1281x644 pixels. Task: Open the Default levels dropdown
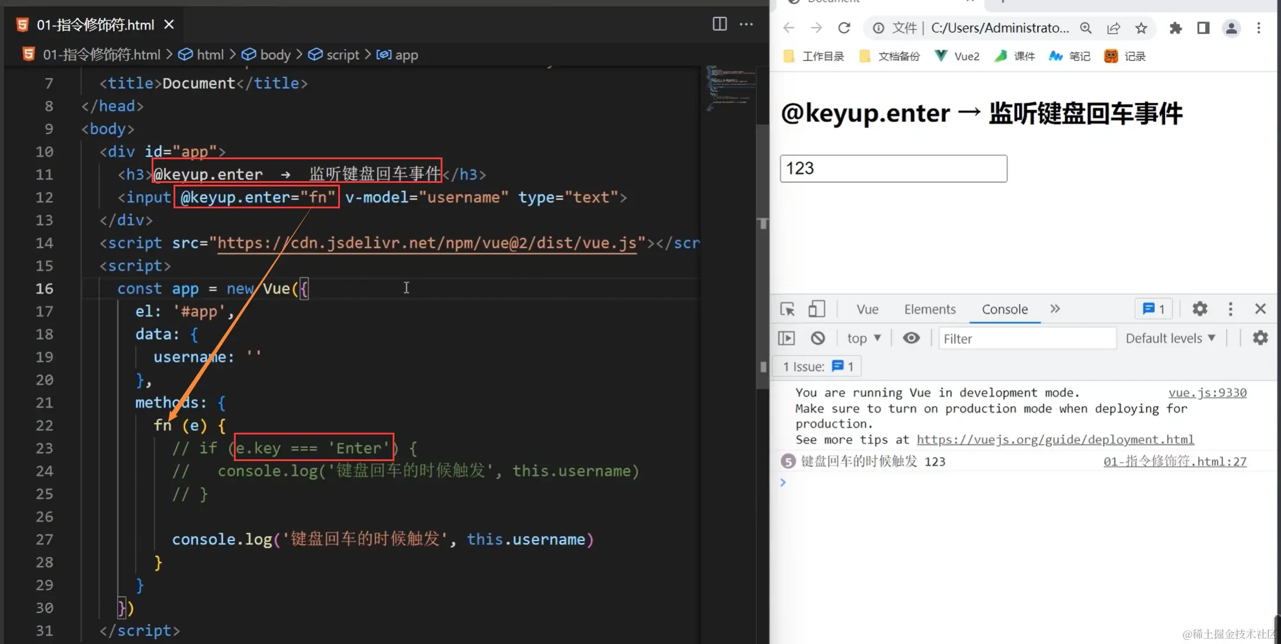point(1170,339)
